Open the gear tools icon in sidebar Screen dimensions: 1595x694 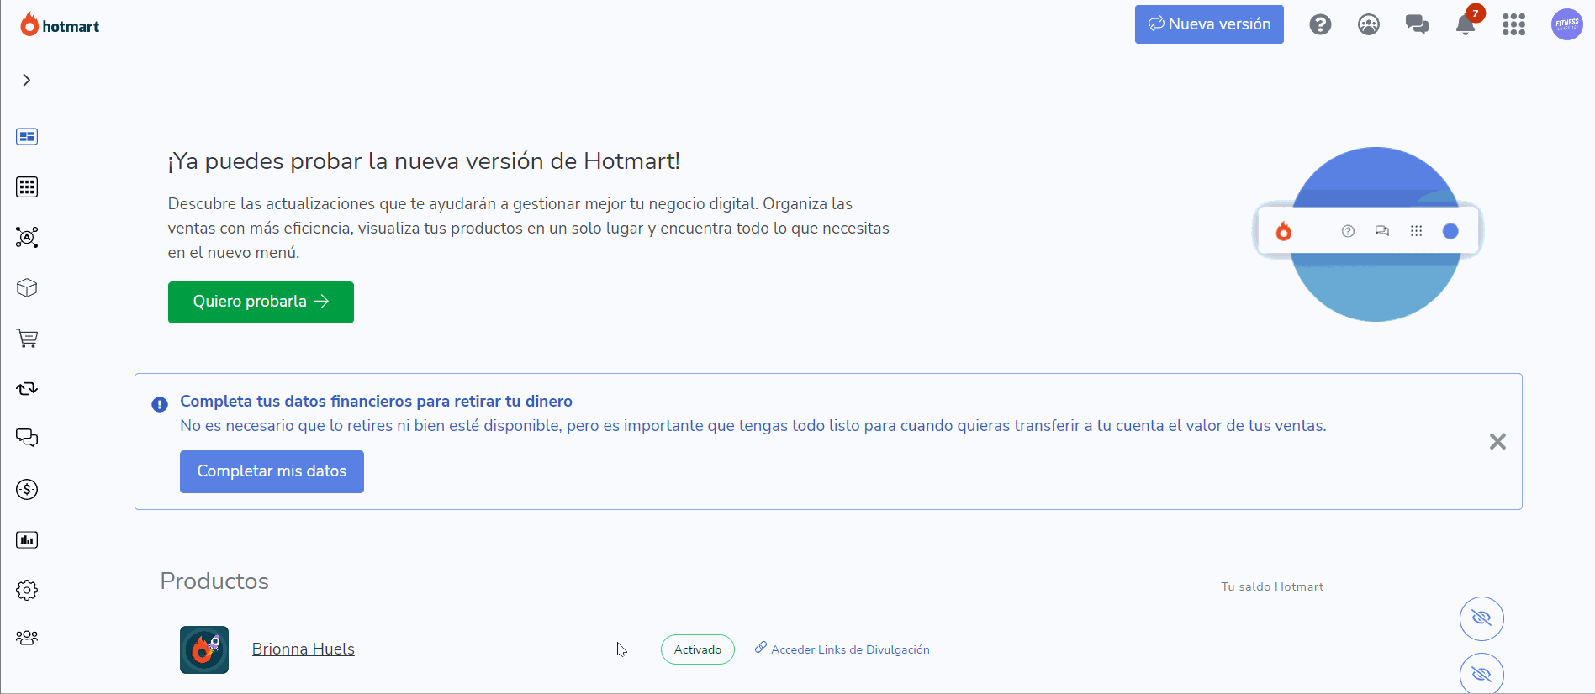(x=27, y=590)
